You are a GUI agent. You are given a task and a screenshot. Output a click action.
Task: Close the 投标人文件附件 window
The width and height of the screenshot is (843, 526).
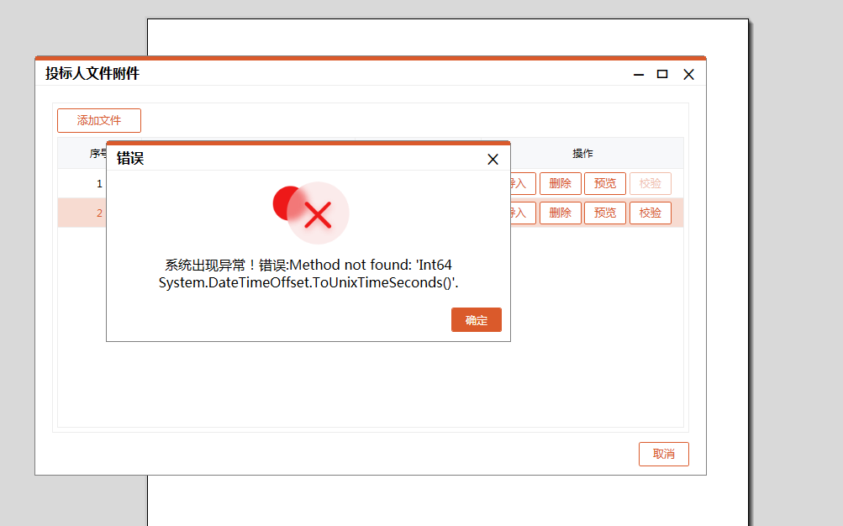[x=688, y=75]
